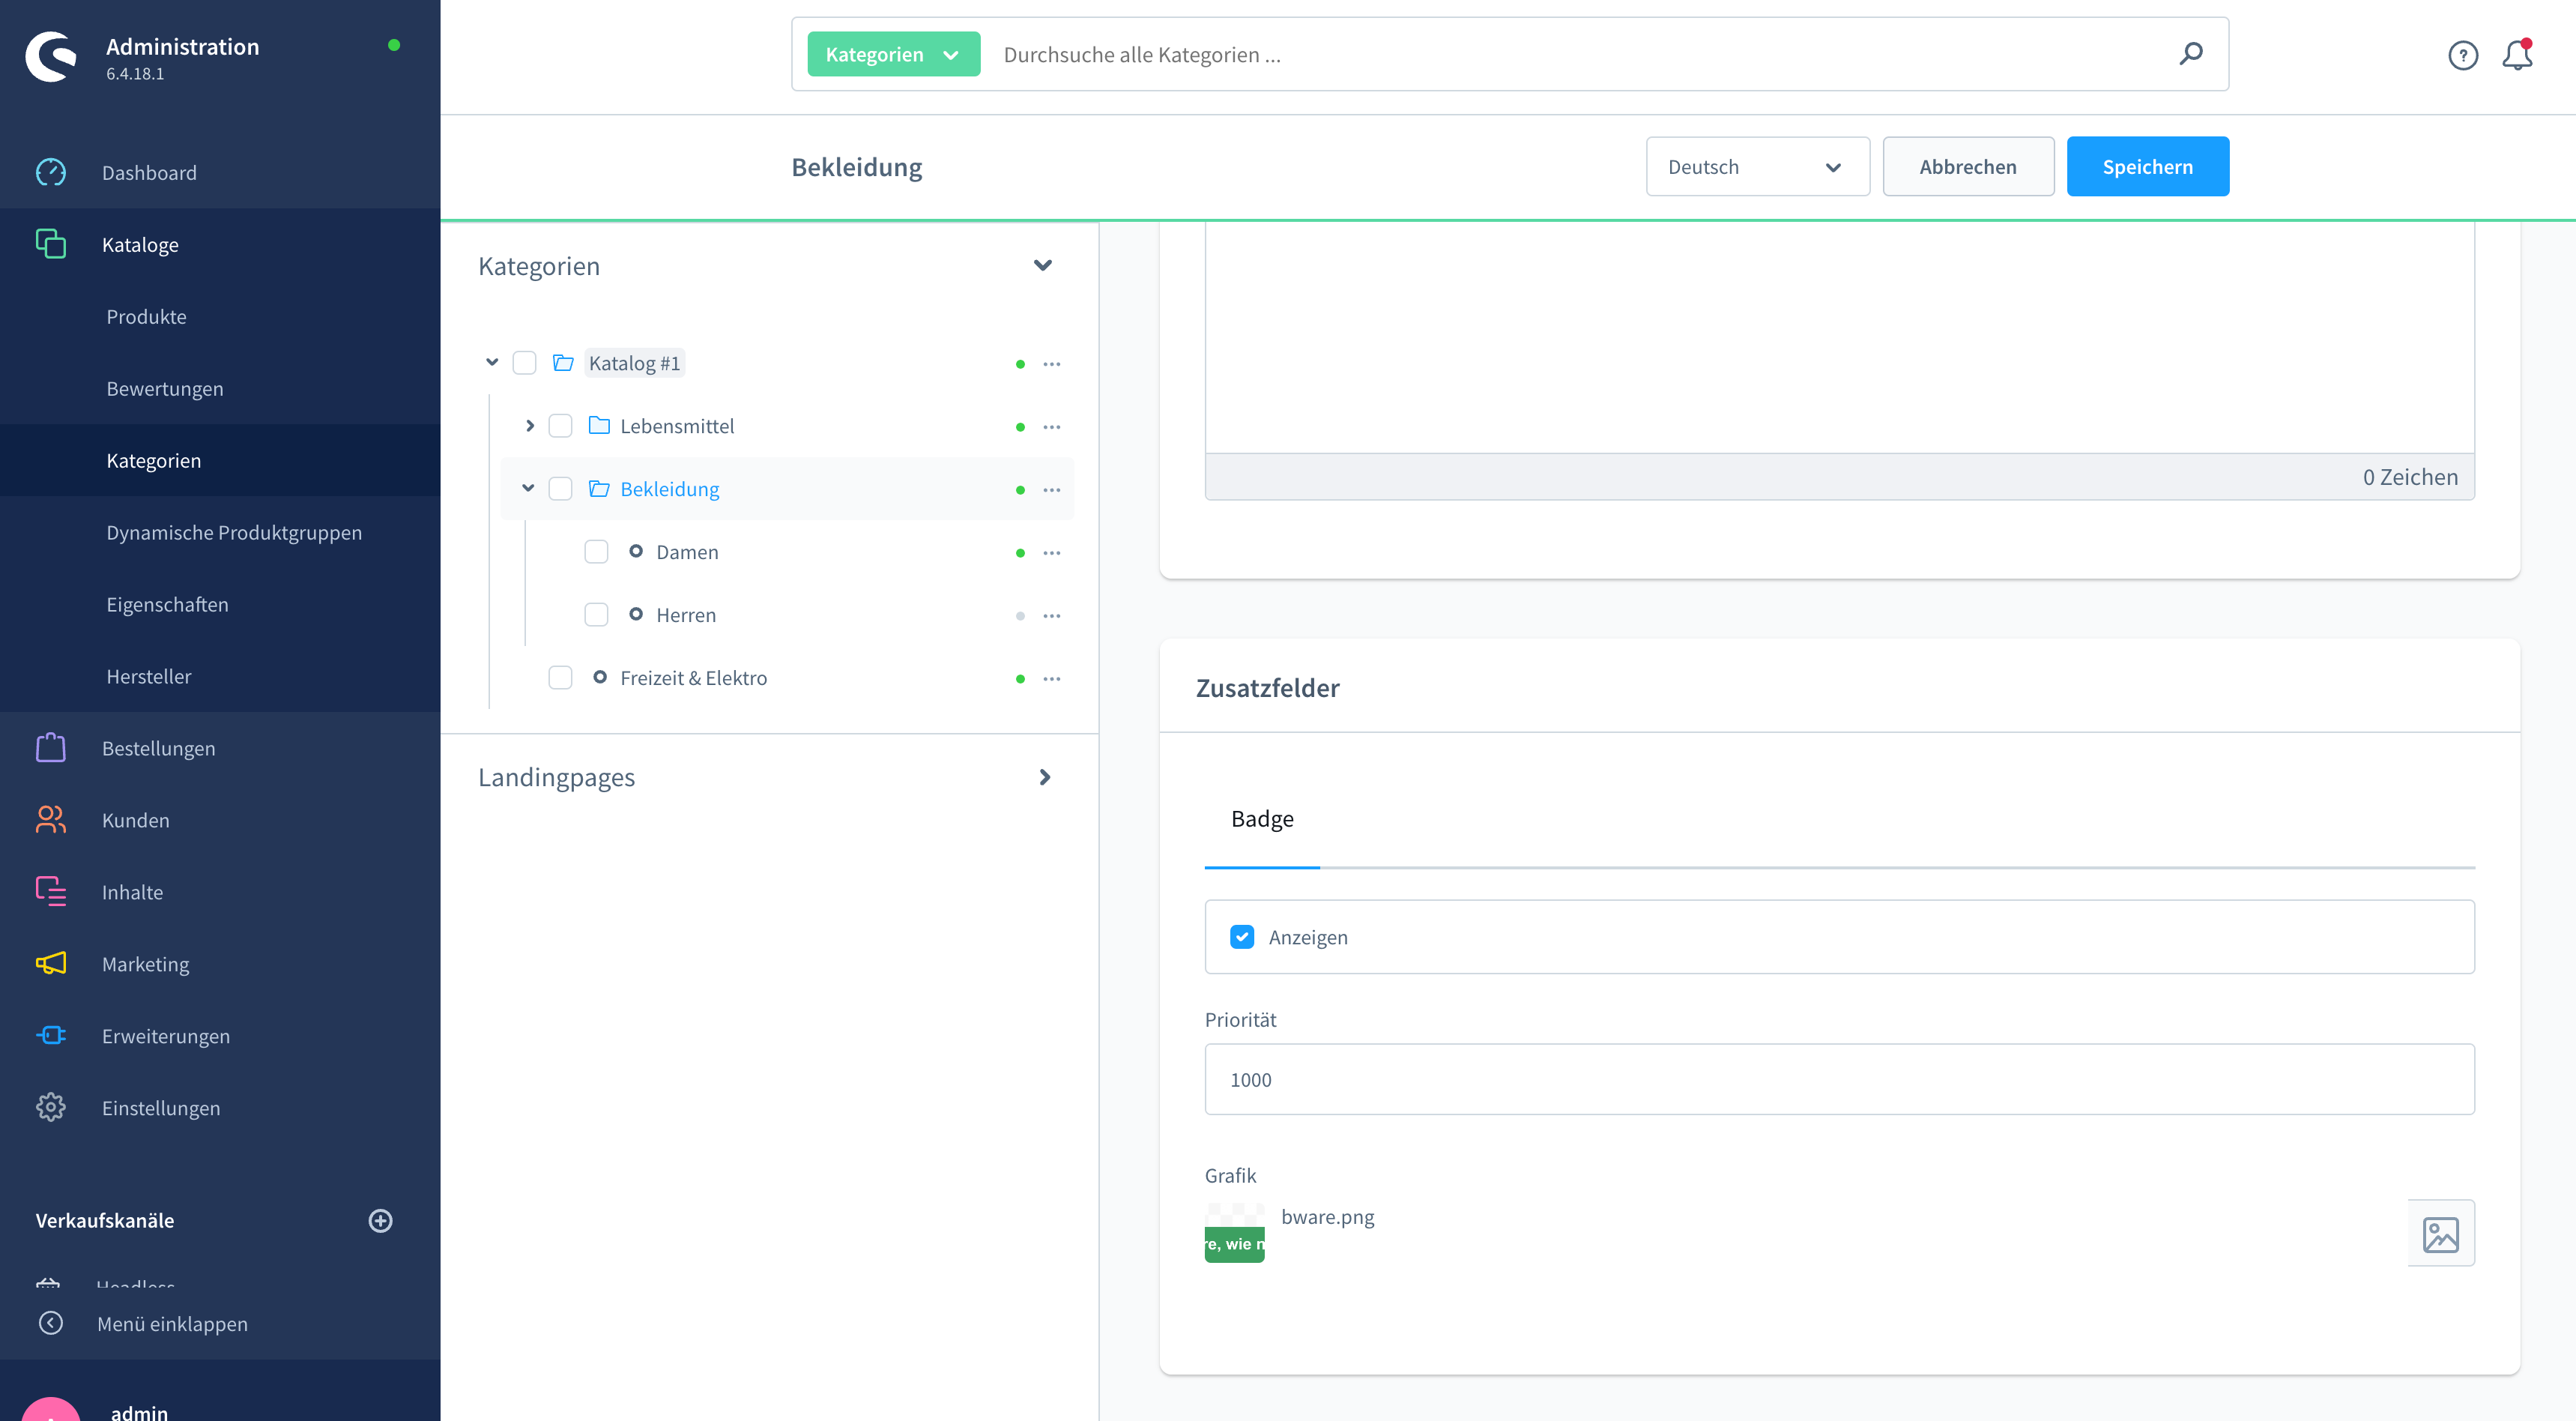
Task: Click the Dashboard gauge icon
Action: click(51, 173)
